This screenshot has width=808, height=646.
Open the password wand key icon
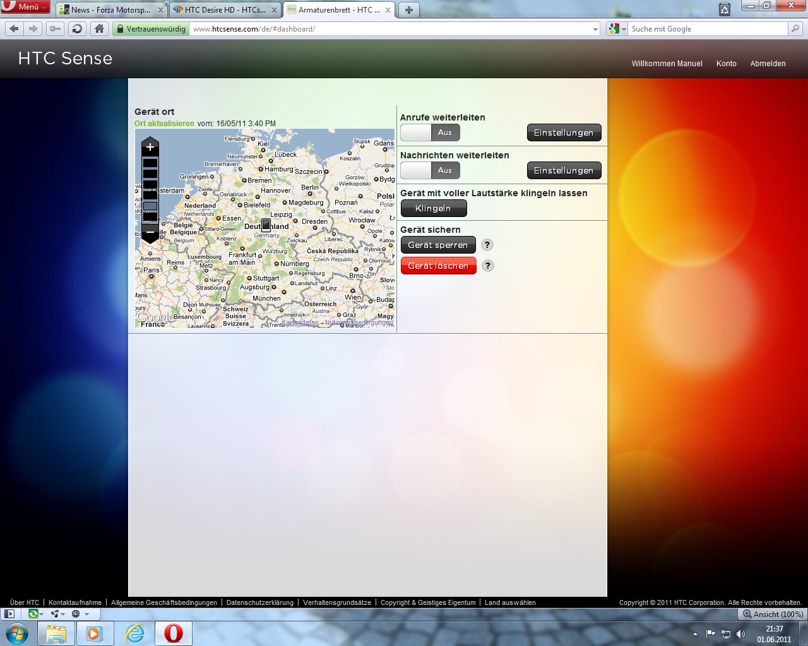pos(56,28)
